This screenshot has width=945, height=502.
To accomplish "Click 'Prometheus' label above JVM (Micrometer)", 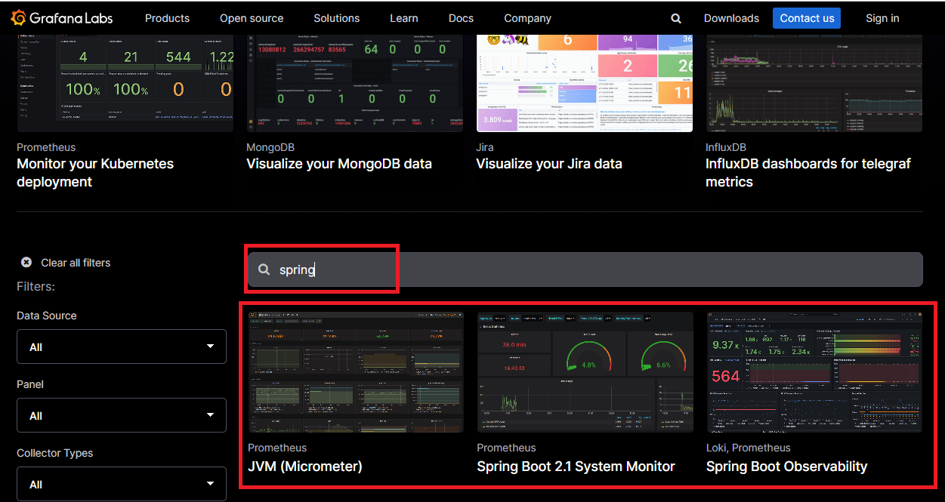I will (x=277, y=448).
